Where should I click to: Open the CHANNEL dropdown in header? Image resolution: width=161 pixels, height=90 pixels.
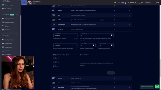36,1
